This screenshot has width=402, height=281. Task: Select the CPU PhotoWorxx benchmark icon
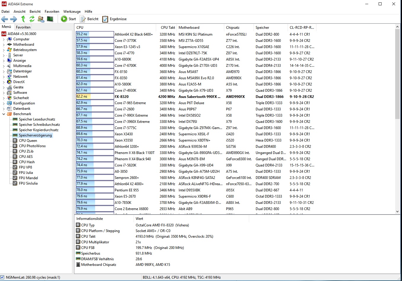pos(15,146)
